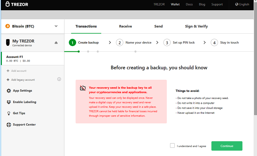Switch to the Send tab
This screenshot has width=257, height=156.
pyautogui.click(x=158, y=26)
